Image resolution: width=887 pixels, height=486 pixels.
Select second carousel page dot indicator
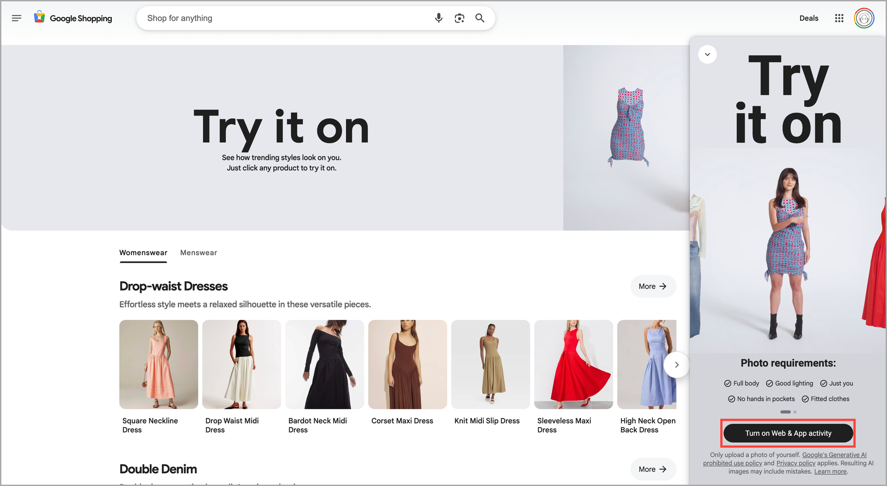pyautogui.click(x=795, y=412)
